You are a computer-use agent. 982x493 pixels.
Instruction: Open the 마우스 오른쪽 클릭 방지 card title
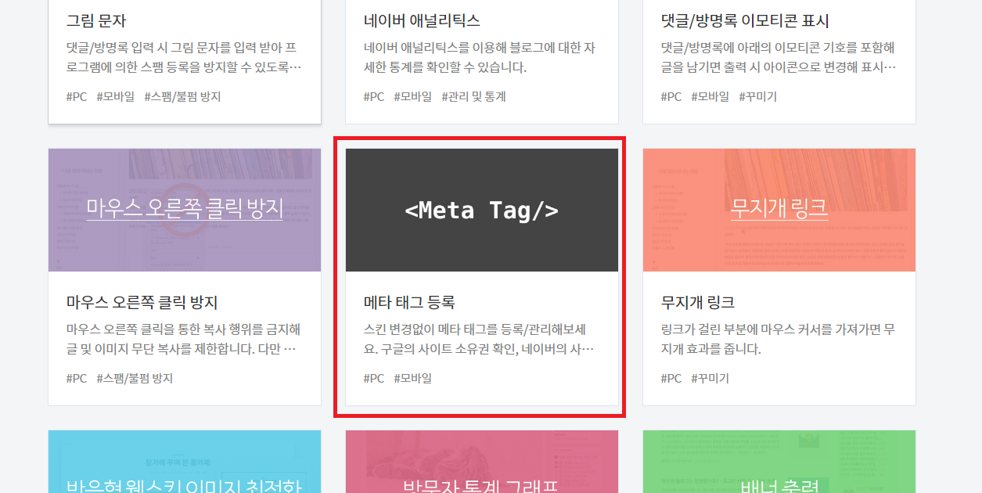tap(142, 303)
